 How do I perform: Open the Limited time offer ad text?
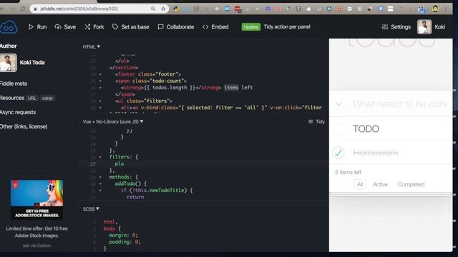[x=36, y=232]
